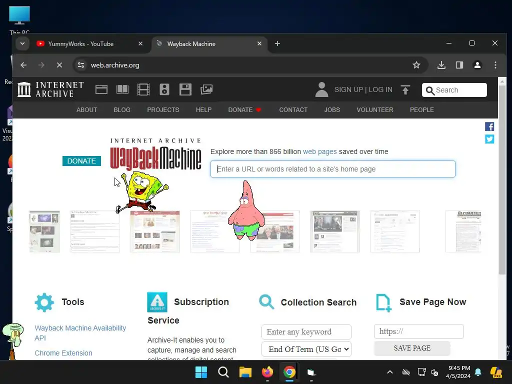Follow the 'web pages' link
512x384 pixels.
click(319, 151)
